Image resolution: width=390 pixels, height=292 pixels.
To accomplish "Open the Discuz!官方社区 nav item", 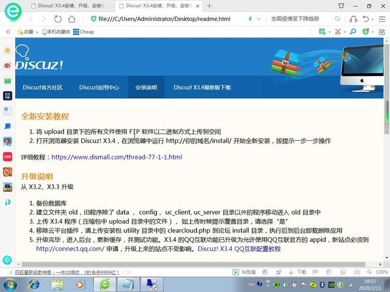I will [x=43, y=88].
